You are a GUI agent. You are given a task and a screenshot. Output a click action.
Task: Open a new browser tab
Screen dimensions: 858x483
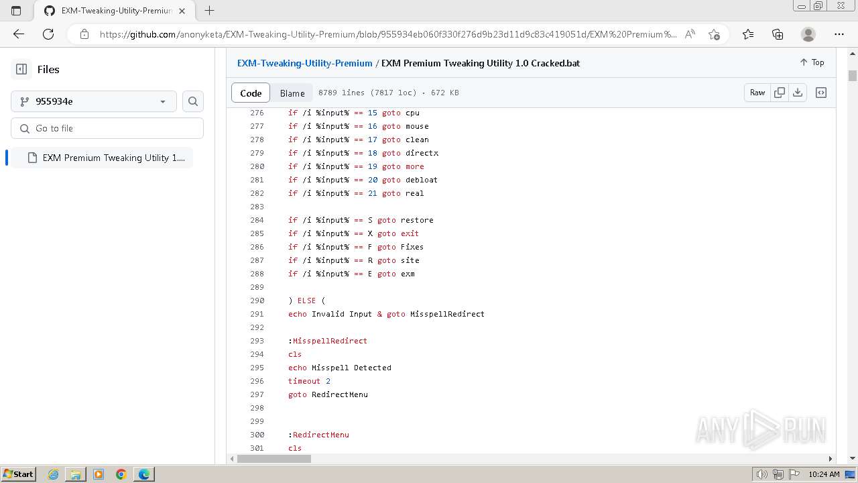(x=209, y=11)
